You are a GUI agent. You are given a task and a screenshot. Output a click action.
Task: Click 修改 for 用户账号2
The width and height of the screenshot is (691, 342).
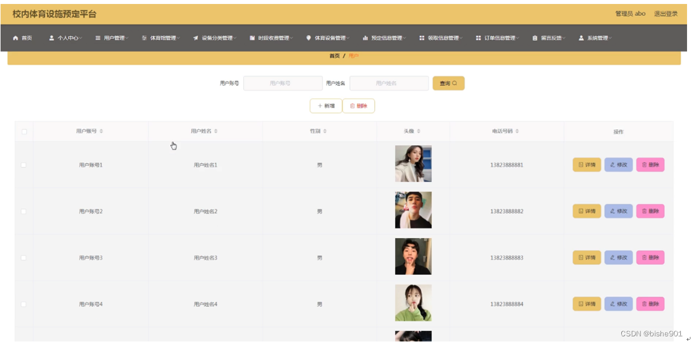pos(618,212)
